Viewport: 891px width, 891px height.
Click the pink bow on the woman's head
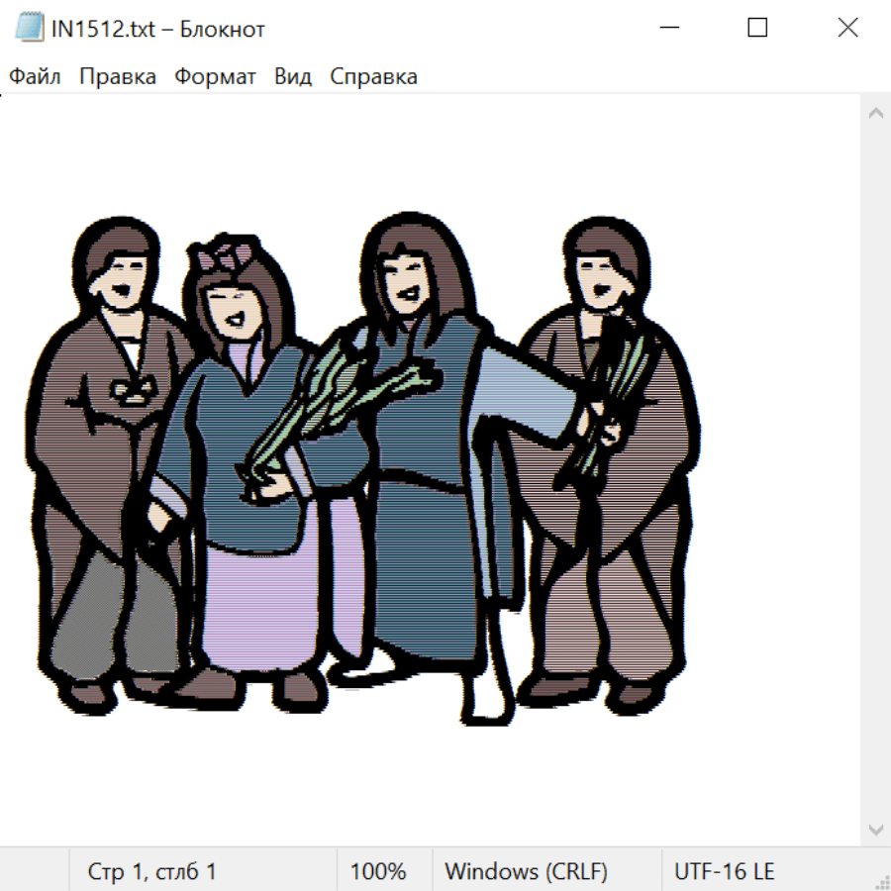(225, 255)
